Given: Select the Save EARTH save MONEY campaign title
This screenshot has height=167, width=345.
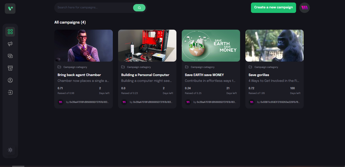Looking at the screenshot, I should [x=204, y=75].
